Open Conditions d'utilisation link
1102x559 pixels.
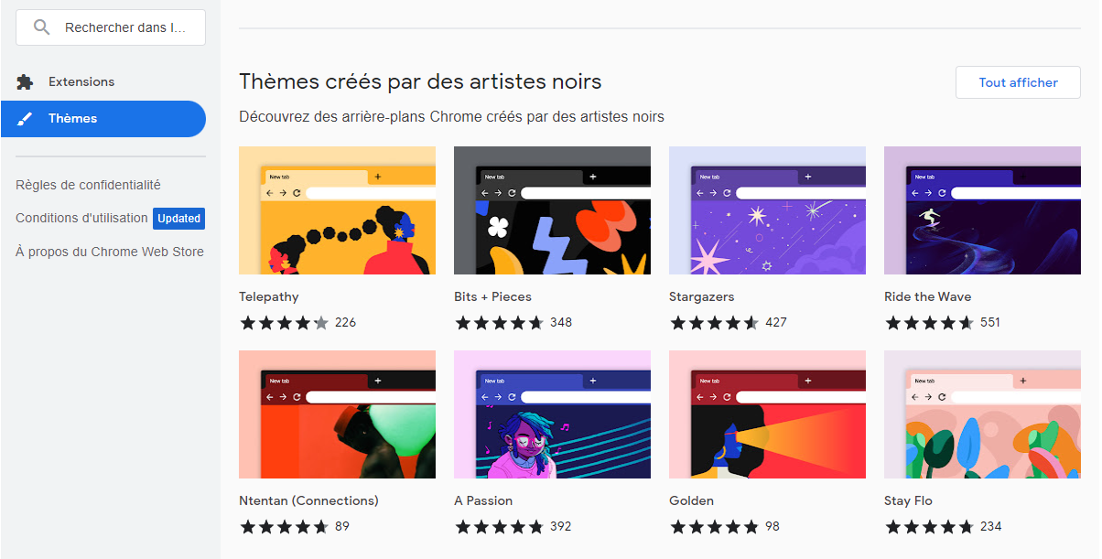pyautogui.click(x=81, y=218)
